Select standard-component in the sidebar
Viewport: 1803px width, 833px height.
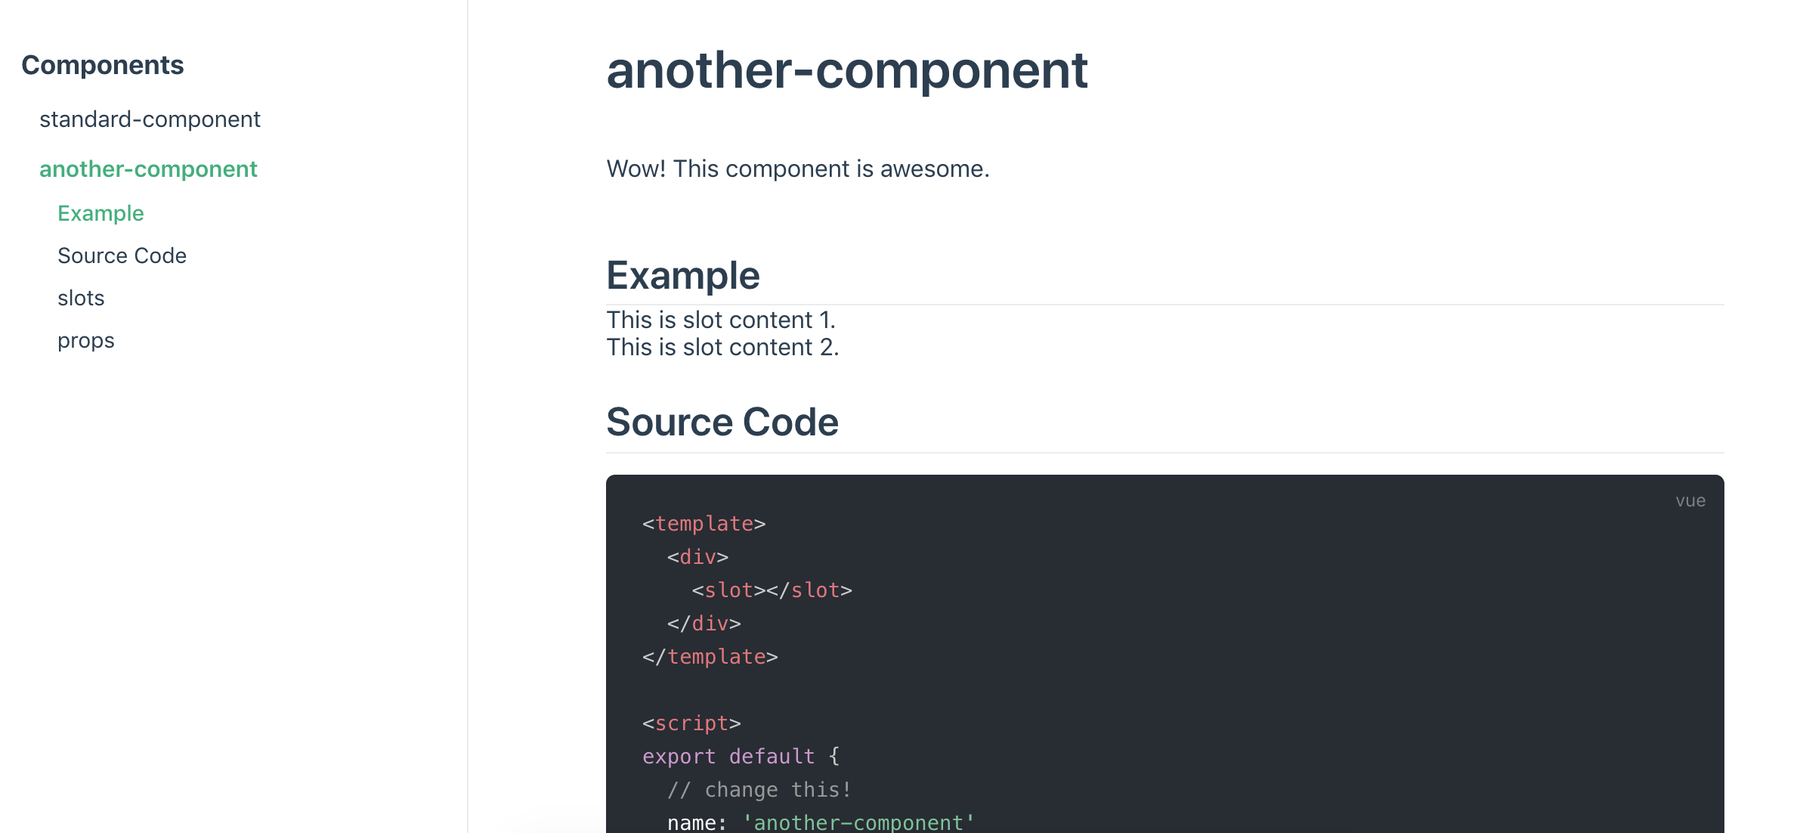pyautogui.click(x=150, y=119)
